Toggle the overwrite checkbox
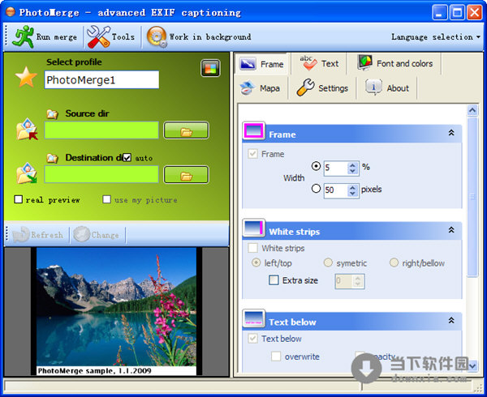This screenshot has height=397, width=487. 276,356
